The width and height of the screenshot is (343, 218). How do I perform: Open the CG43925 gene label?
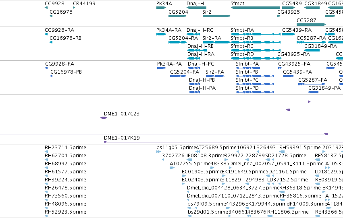(289, 12)
